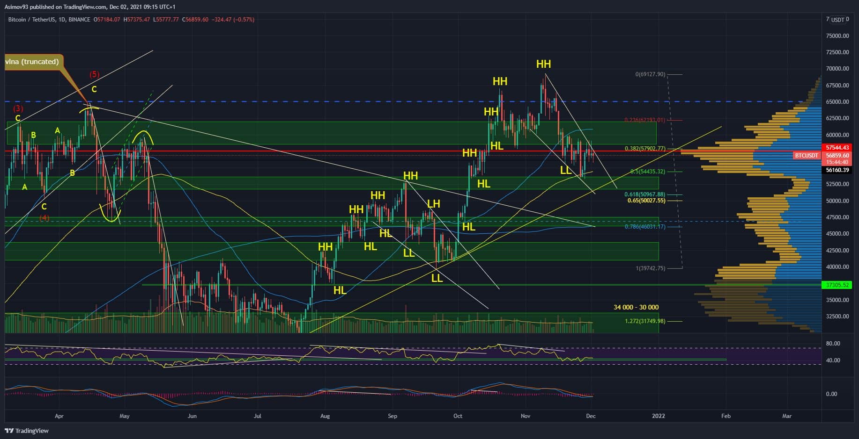The height and width of the screenshot is (439, 859).
Task: Click the 'vlna (truncated)' callout label
Action: pos(32,62)
